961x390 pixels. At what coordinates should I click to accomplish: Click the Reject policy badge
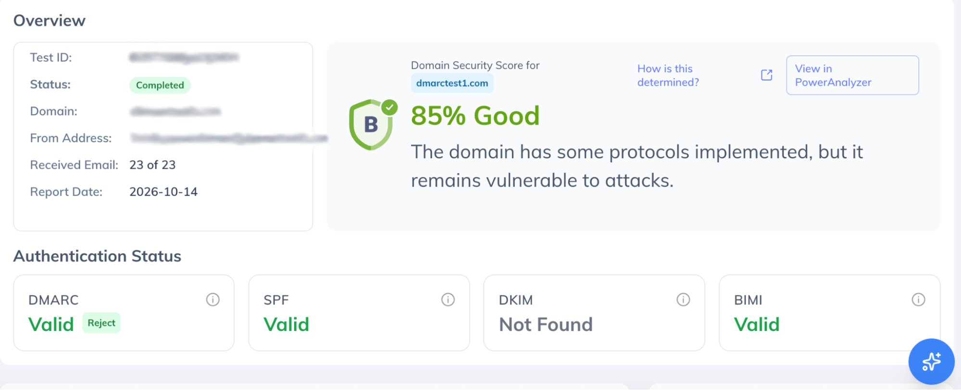[x=101, y=323]
